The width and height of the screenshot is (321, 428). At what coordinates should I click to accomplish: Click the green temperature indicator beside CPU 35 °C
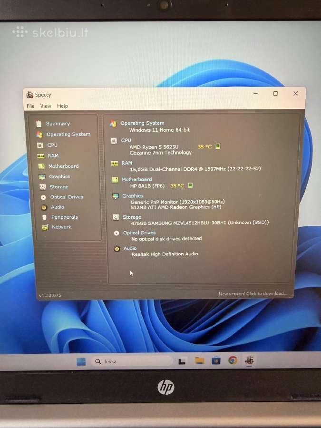coord(218,146)
